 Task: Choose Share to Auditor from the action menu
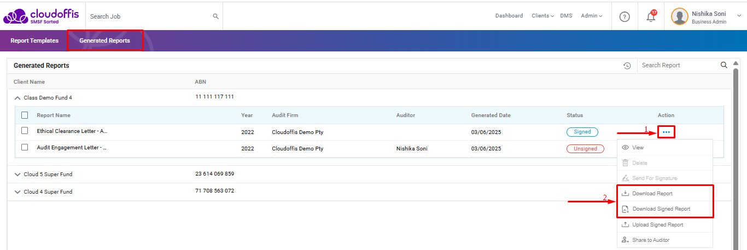(x=665, y=240)
